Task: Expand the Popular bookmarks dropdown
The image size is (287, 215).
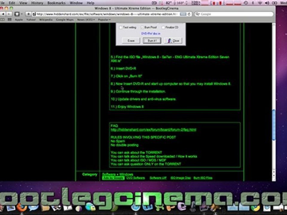Action: click(x=104, y=20)
